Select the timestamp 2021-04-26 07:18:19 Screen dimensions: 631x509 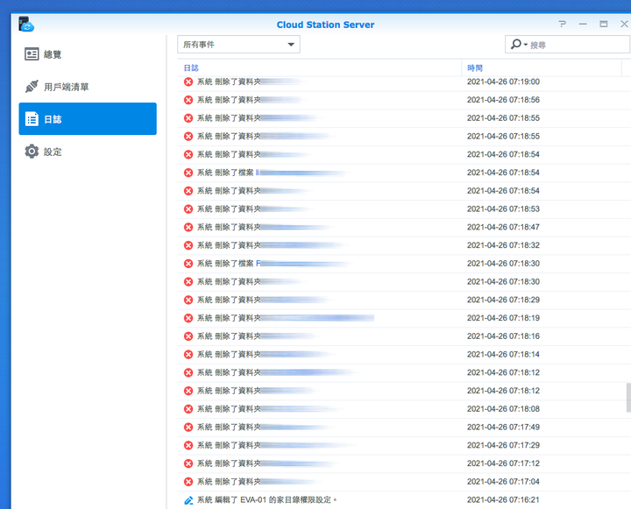point(503,318)
